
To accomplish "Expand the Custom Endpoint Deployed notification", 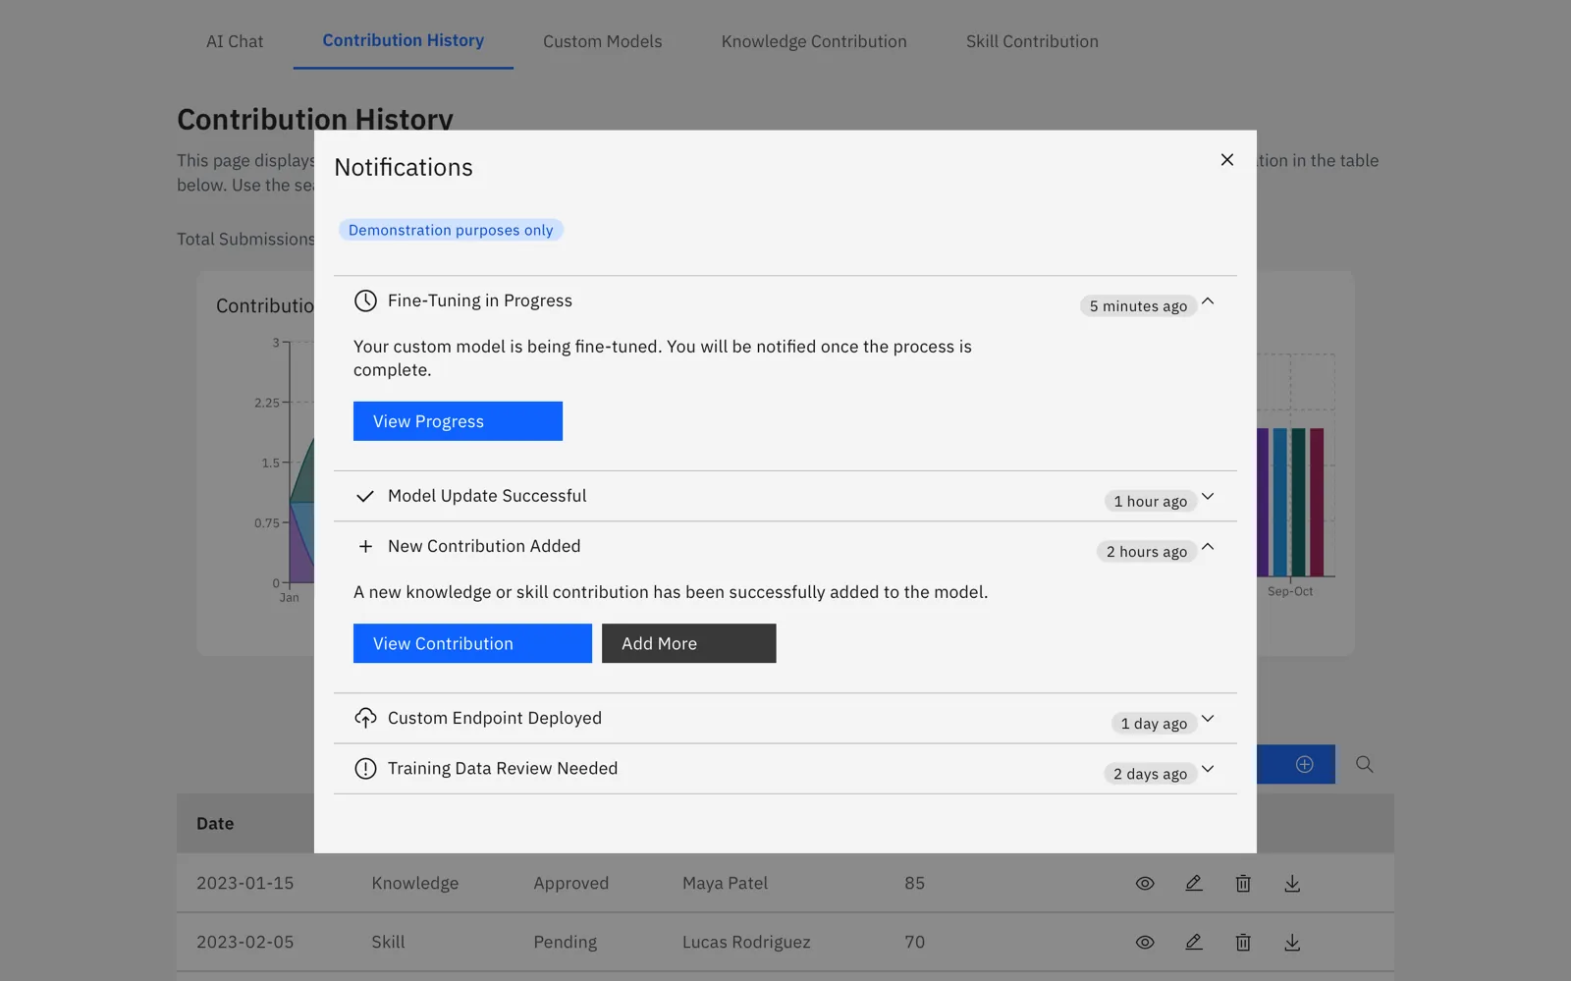I will pos(1208,719).
